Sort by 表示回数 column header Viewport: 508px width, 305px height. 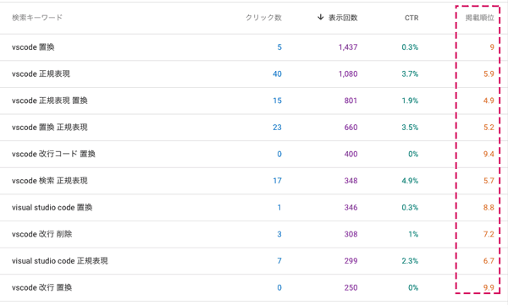[343, 18]
